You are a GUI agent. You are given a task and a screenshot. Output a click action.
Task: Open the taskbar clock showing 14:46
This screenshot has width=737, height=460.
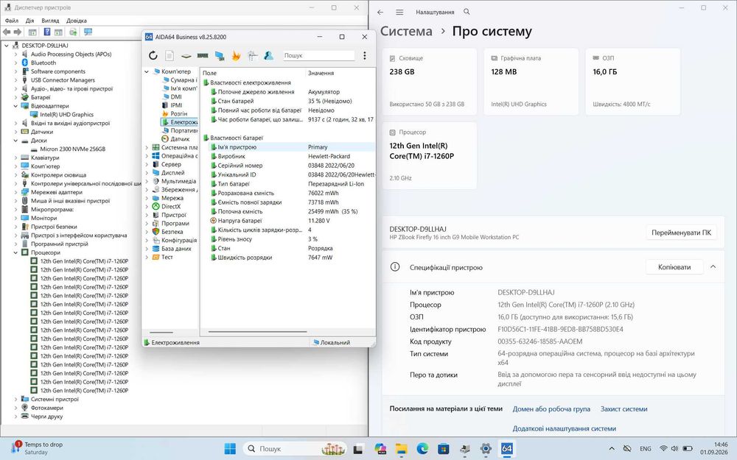[714, 448]
